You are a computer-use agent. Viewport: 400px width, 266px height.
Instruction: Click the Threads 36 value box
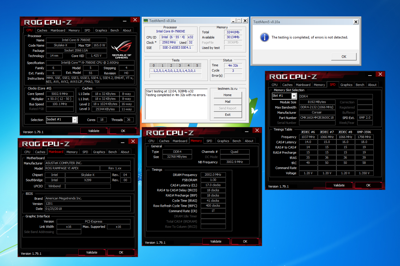point(129,120)
